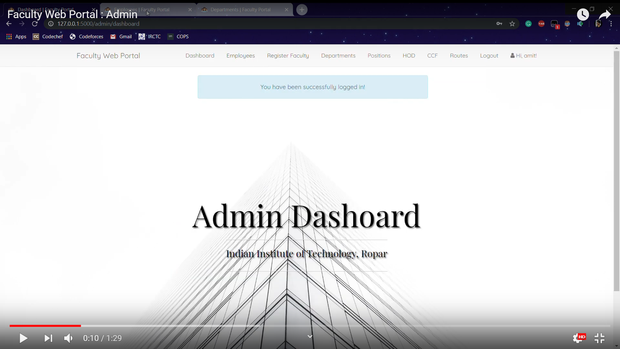Bookmark page with the star icon

click(x=512, y=24)
